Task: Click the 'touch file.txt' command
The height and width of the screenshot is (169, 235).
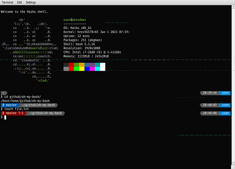Action: [16, 109]
